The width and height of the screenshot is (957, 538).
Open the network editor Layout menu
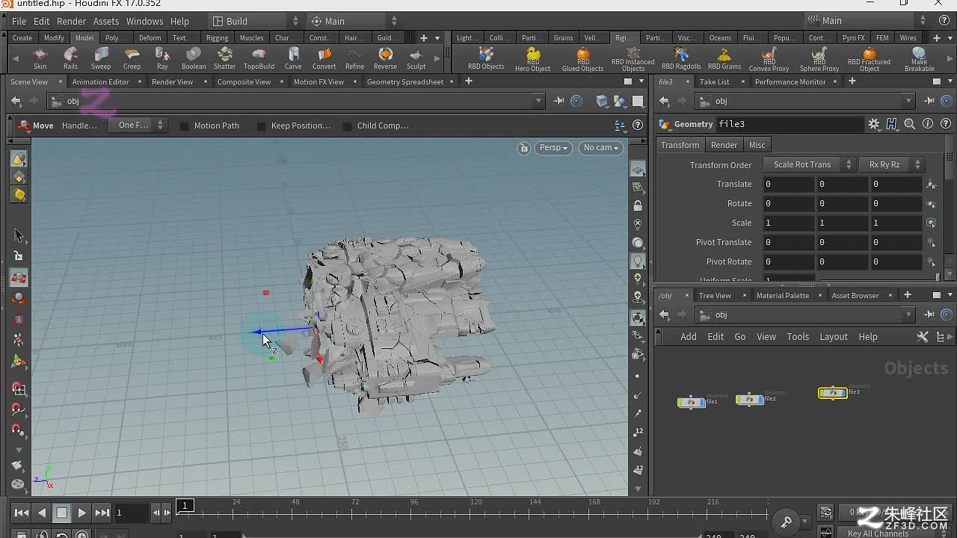[x=834, y=337]
